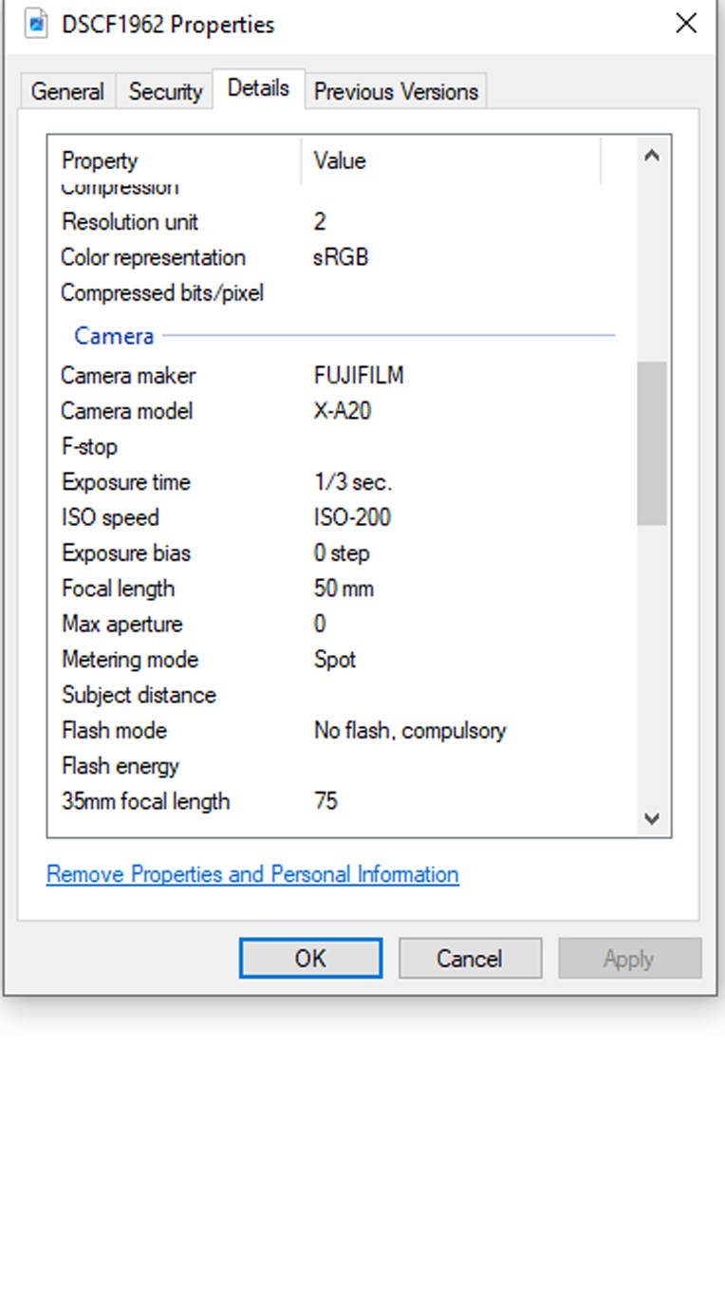Select the Metering mode Spot value
This screenshot has width=725, height=1290.
click(x=335, y=660)
